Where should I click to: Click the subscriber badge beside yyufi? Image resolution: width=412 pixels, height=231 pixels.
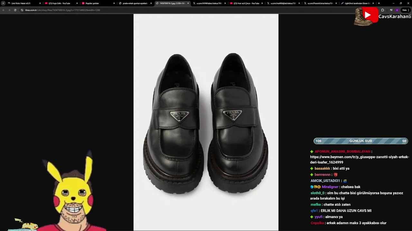312,217
